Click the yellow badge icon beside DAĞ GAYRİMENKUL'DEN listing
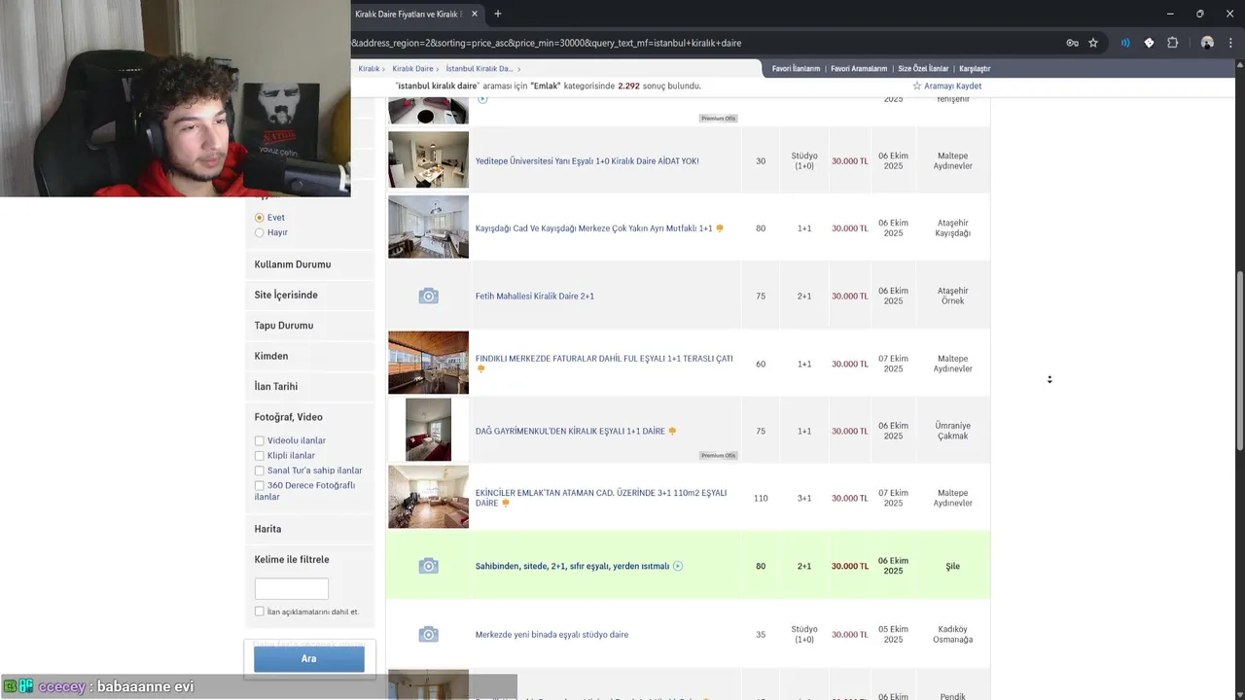1245x700 pixels. pos(672,431)
